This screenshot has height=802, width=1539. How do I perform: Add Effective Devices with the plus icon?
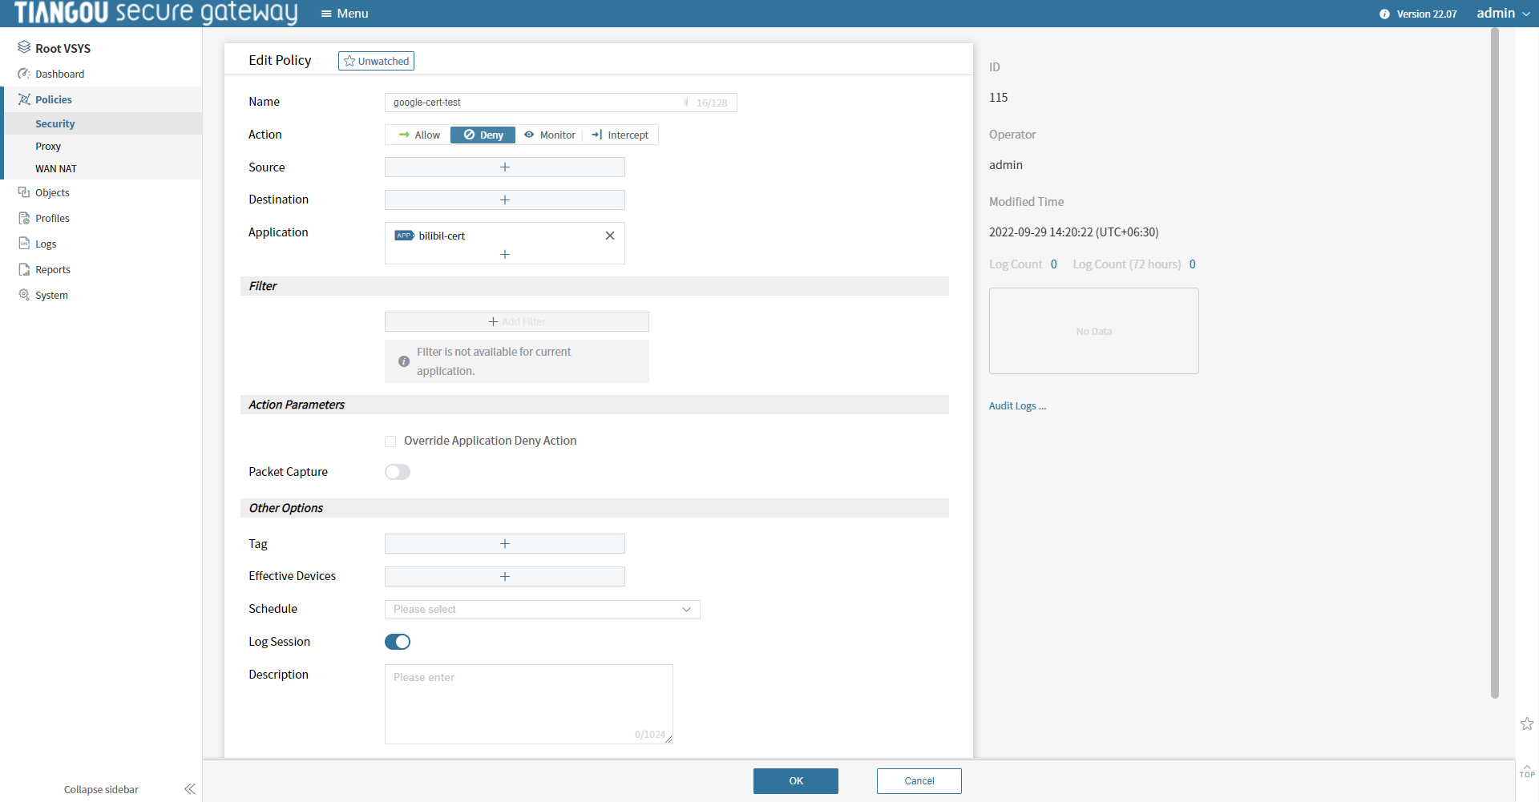(x=505, y=577)
